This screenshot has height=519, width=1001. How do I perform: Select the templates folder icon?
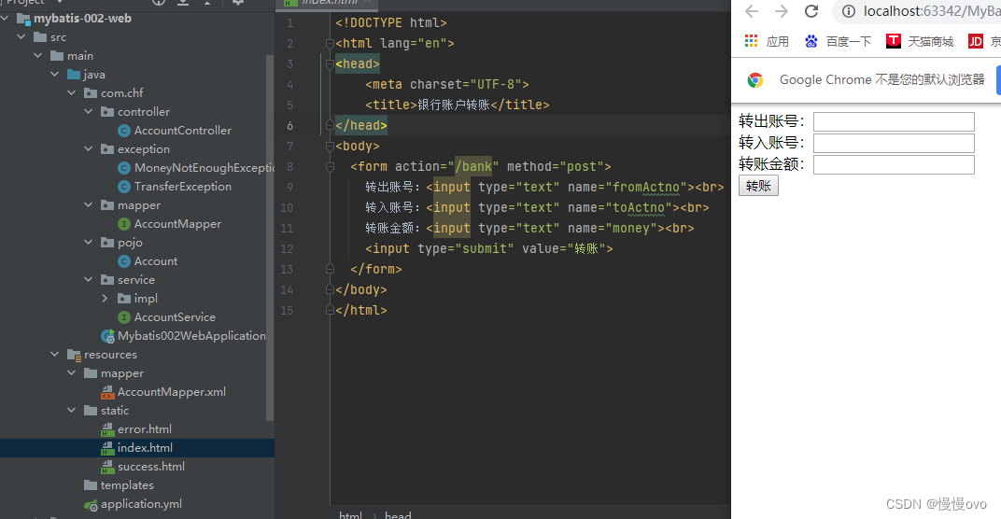(x=91, y=485)
